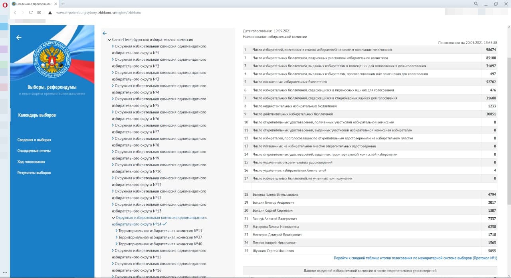Click voter count value 98674
511x278 pixels.
491,50
